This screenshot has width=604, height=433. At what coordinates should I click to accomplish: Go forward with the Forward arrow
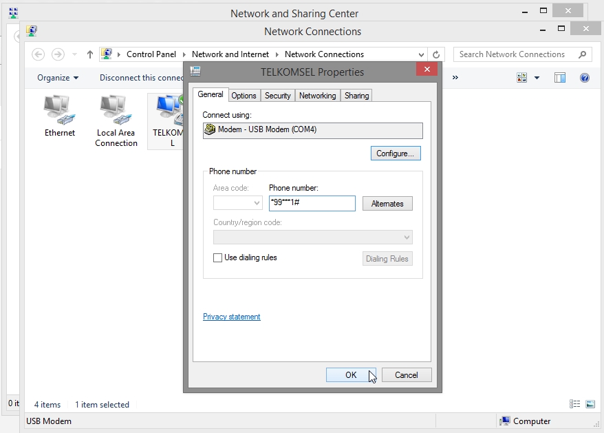tap(58, 54)
